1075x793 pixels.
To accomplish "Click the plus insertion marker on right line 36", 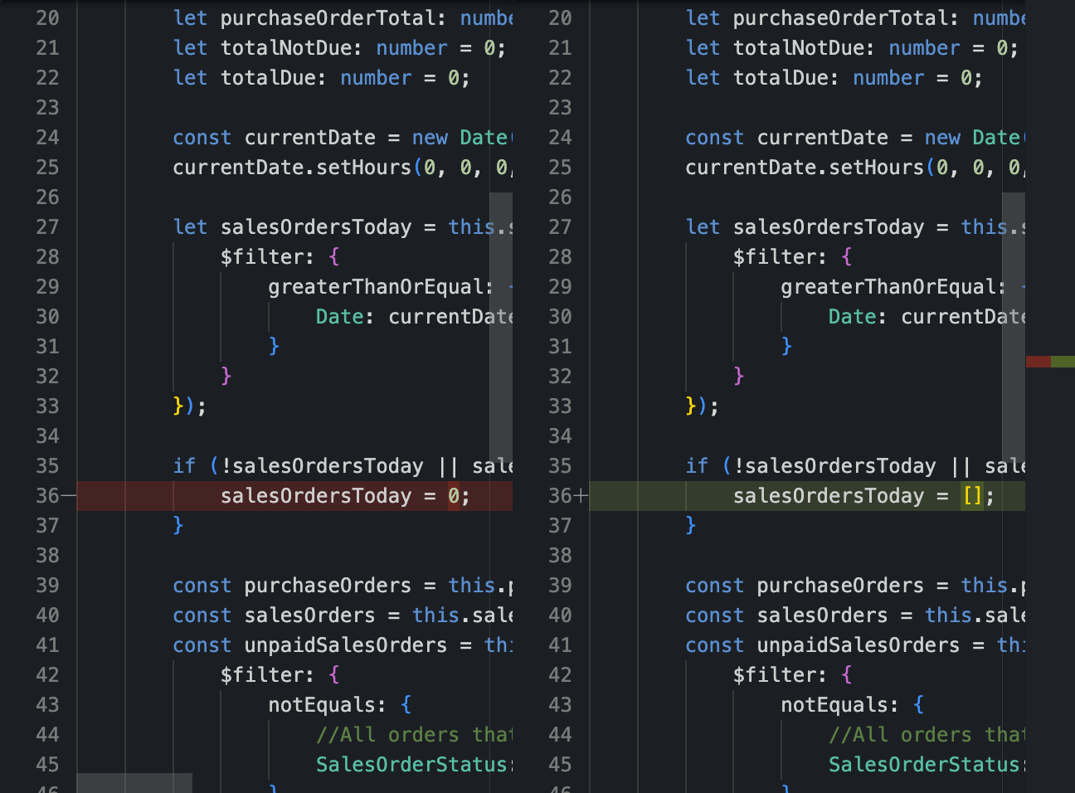I will [x=581, y=496].
